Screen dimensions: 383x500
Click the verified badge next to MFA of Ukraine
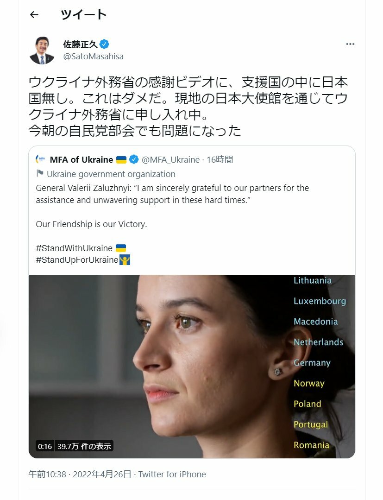point(134,159)
